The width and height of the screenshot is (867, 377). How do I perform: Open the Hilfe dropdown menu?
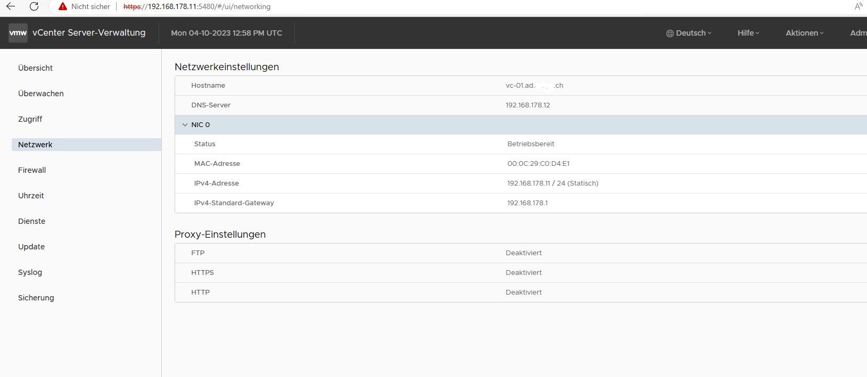pyautogui.click(x=748, y=33)
